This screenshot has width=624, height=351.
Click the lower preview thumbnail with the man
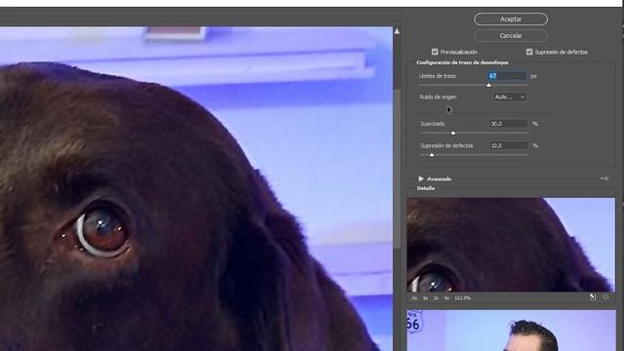tap(511, 331)
